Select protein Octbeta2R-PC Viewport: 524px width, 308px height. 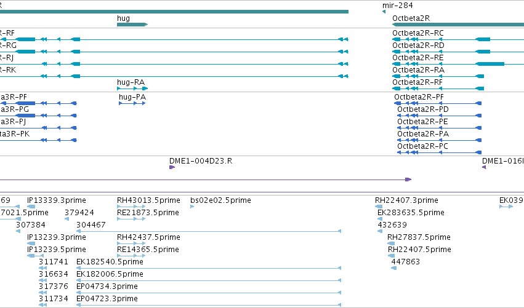[422, 146]
